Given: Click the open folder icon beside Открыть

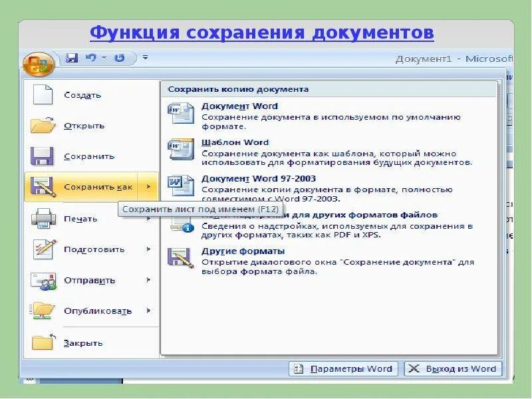Looking at the screenshot, I should click(43, 125).
